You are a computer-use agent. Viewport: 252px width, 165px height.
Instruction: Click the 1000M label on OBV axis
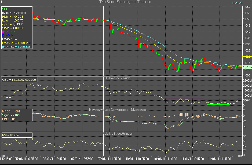pos(247,96)
